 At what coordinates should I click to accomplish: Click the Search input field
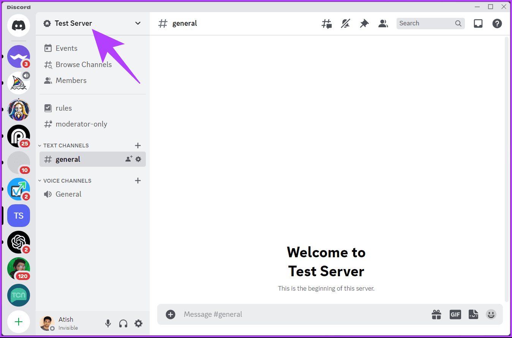point(425,23)
